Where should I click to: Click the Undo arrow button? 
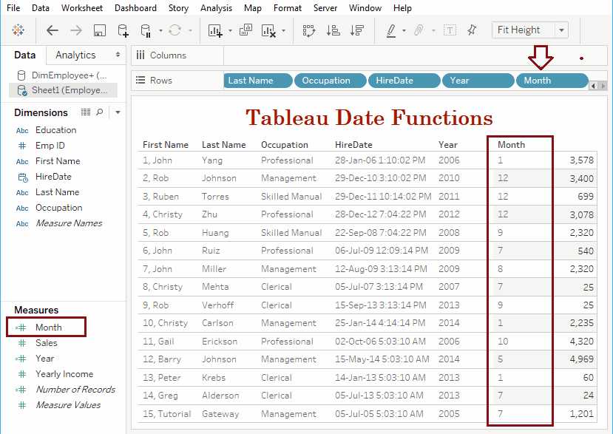(x=51, y=30)
